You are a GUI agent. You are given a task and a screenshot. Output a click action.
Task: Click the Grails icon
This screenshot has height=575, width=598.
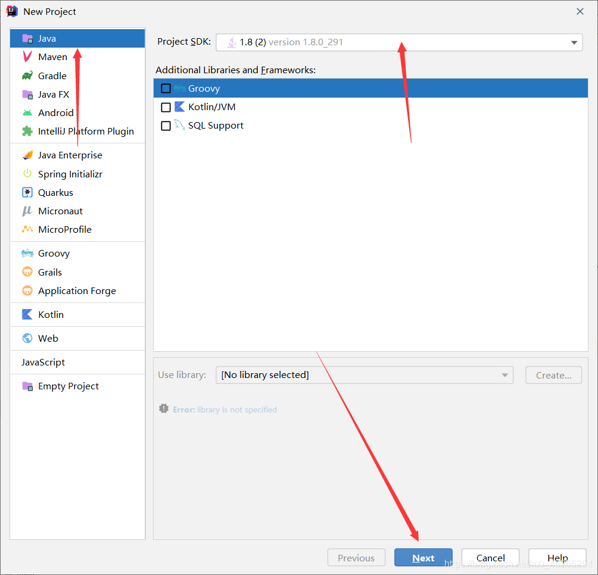pyautogui.click(x=27, y=272)
